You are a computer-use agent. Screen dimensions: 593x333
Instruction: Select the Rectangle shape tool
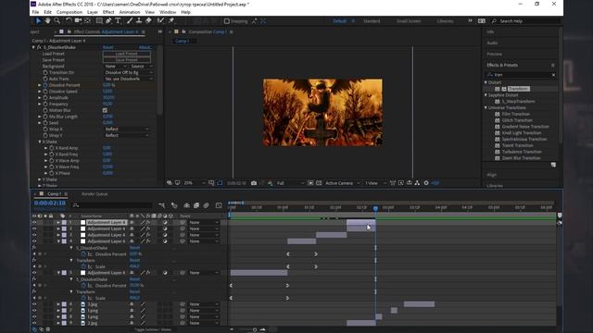tap(99, 20)
